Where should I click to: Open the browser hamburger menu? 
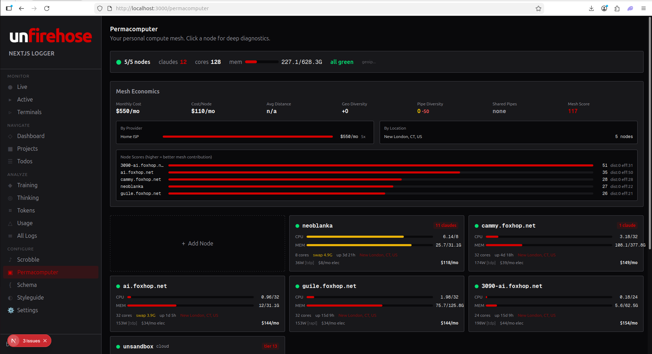[643, 8]
